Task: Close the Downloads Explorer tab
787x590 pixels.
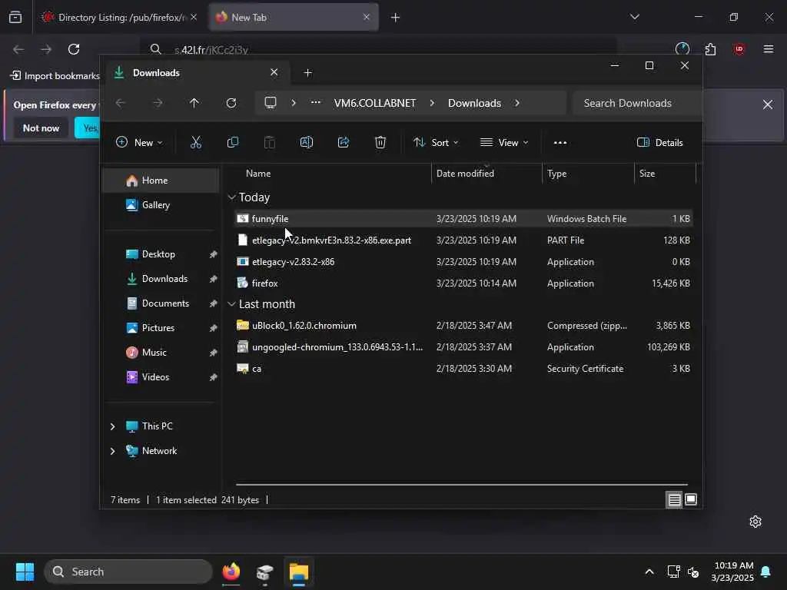Action: pos(274,72)
